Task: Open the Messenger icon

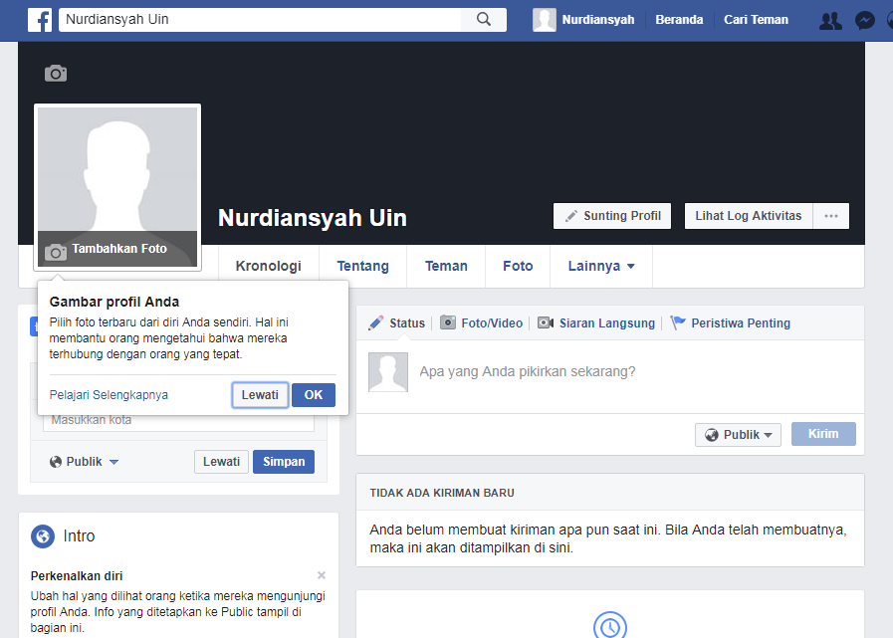Action: coord(864,19)
